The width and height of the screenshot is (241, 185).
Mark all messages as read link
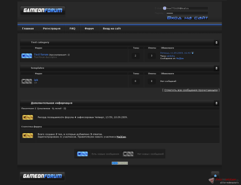coord(191,90)
